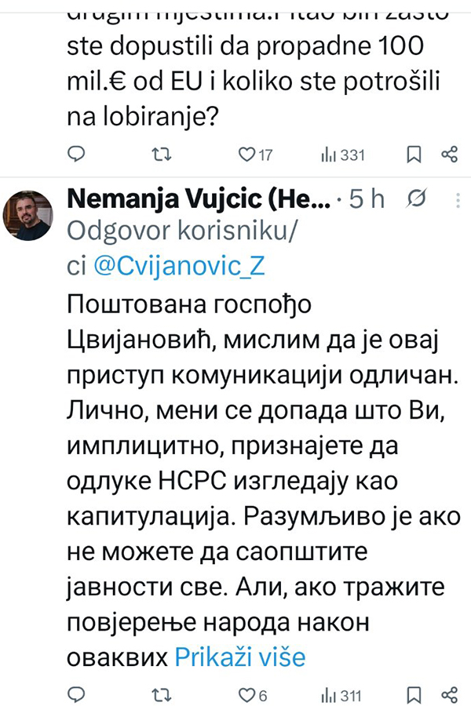The height and width of the screenshot is (706, 471).
Task: Open the tweet's 5 h timestamp
Action: (x=367, y=200)
